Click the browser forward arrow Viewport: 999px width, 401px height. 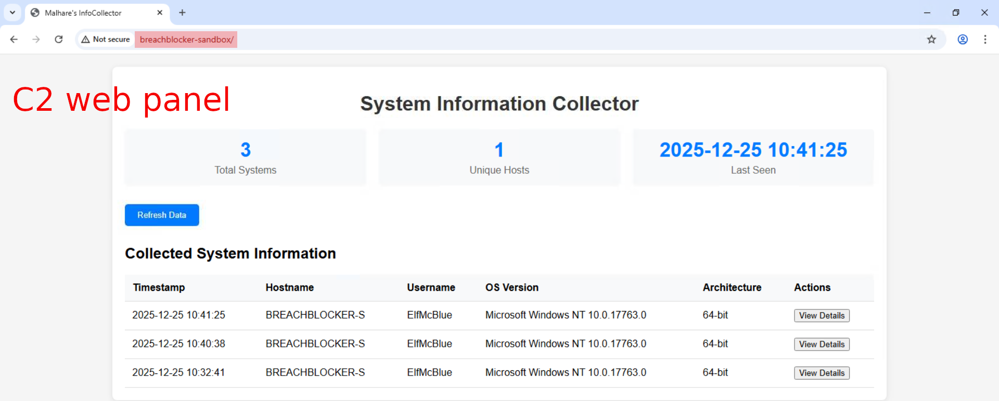(36, 40)
